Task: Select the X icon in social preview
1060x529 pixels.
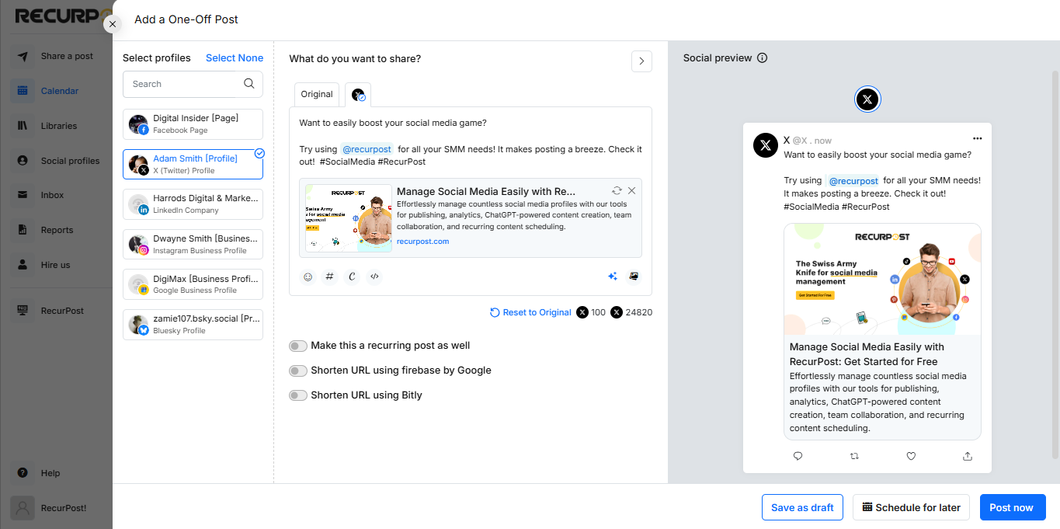Action: 867,99
